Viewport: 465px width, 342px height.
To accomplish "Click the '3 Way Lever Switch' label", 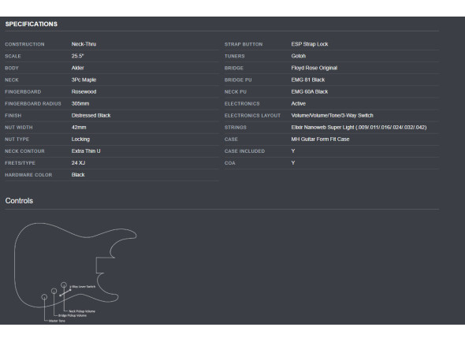I will [x=83, y=287].
